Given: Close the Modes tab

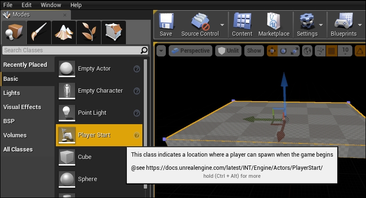Looking at the screenshot, I should 65,15.
